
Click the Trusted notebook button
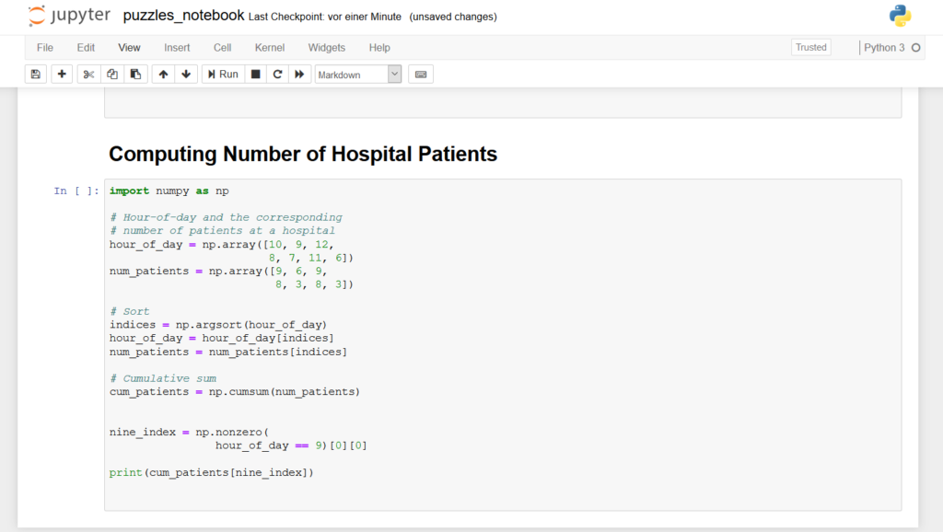811,47
